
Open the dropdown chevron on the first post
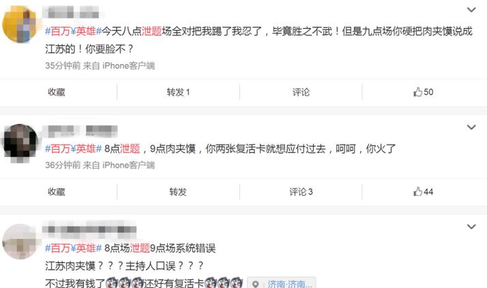coord(471,10)
